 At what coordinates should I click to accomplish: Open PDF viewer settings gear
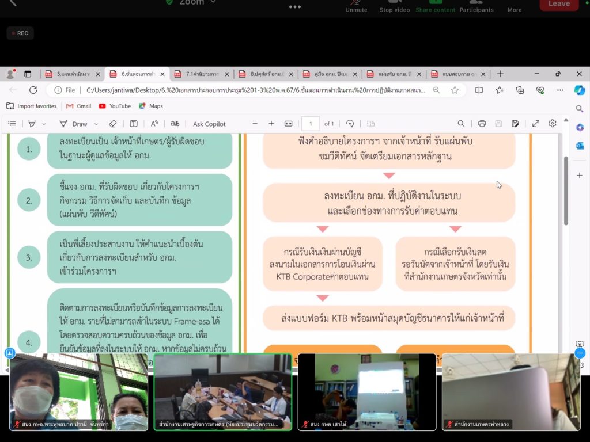[x=552, y=124]
